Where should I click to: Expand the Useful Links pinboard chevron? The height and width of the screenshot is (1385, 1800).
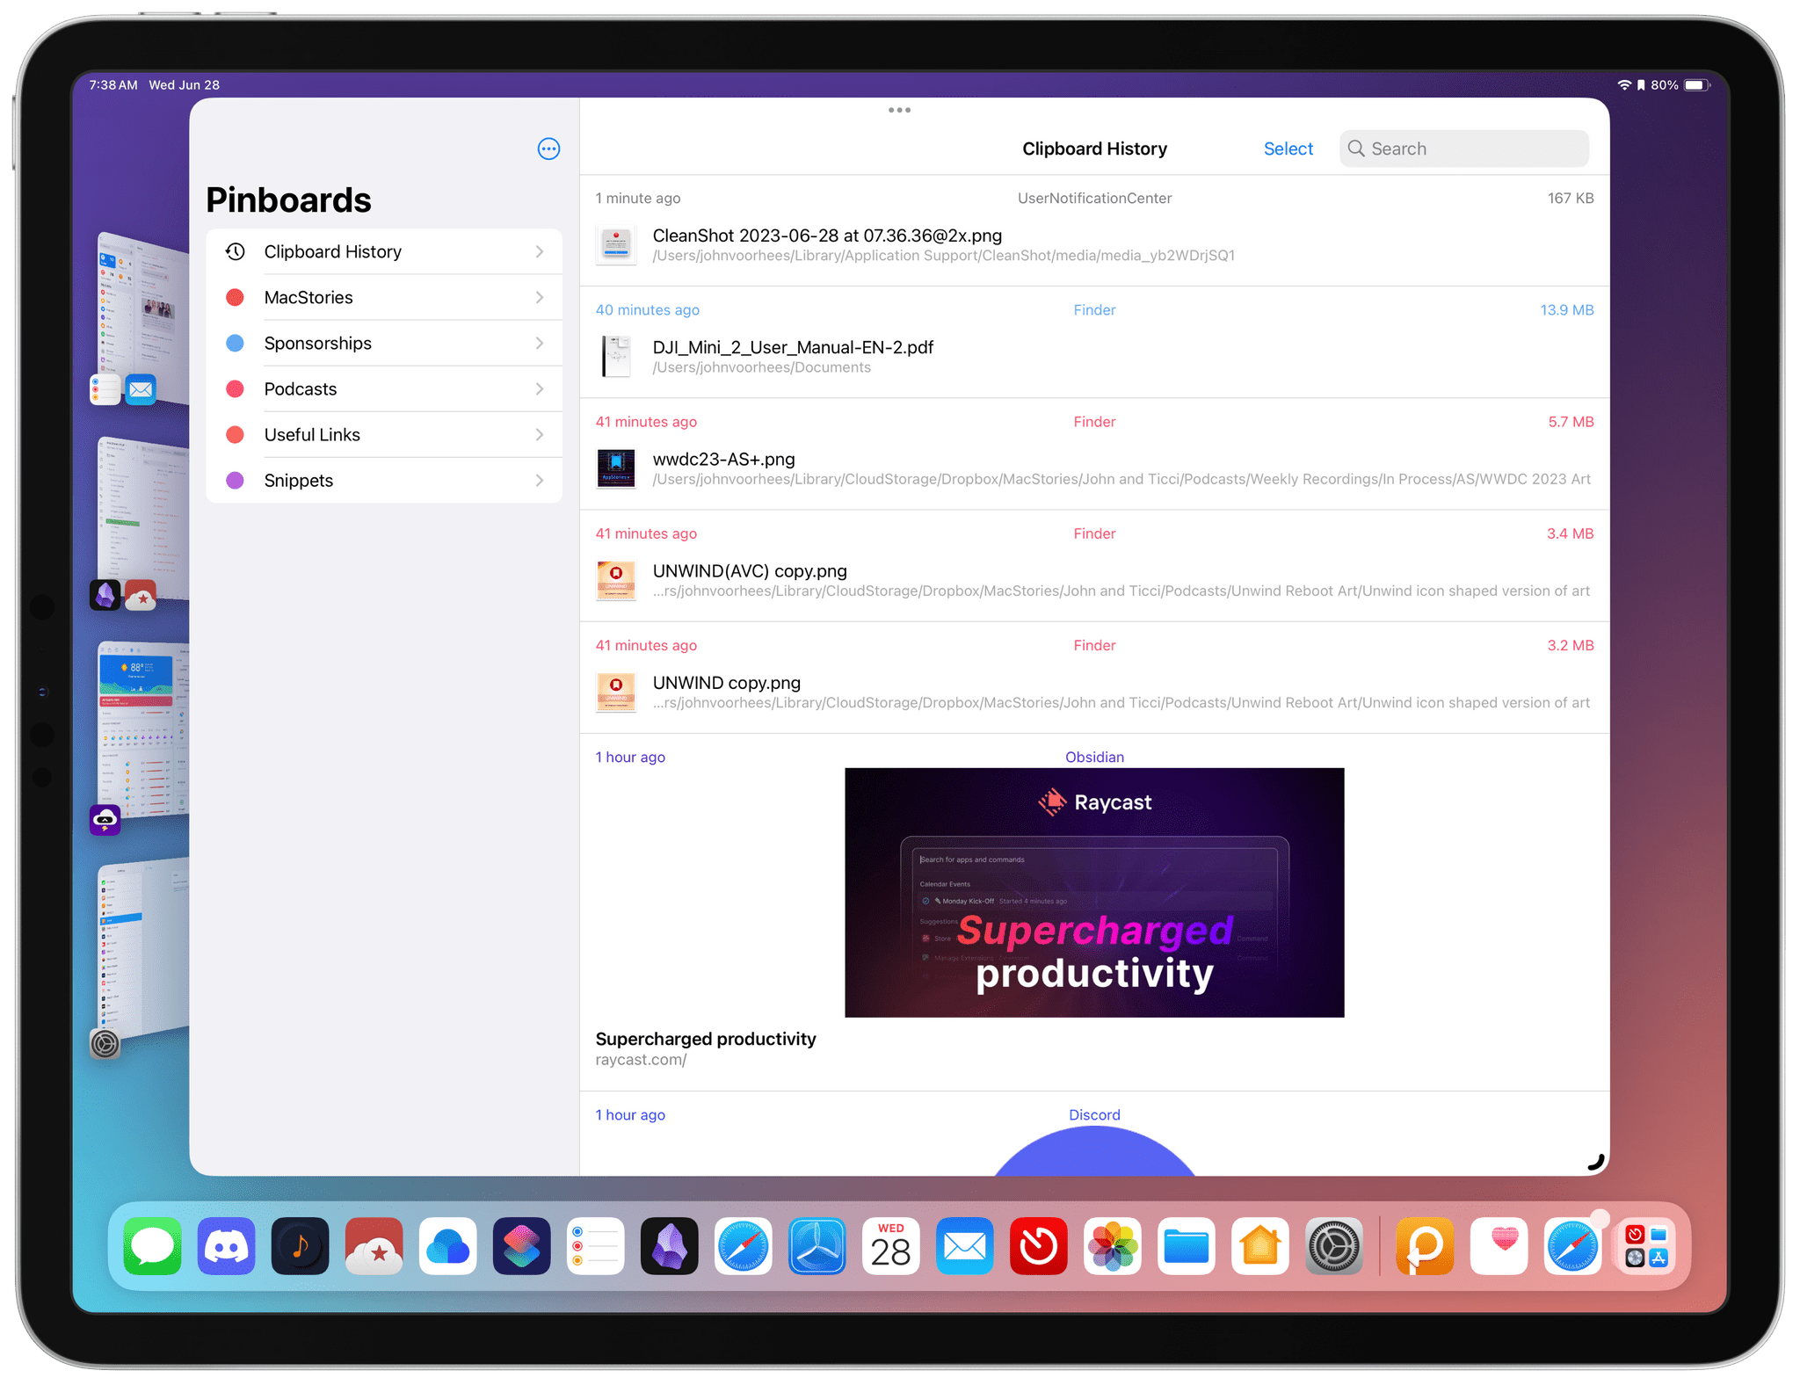point(540,434)
